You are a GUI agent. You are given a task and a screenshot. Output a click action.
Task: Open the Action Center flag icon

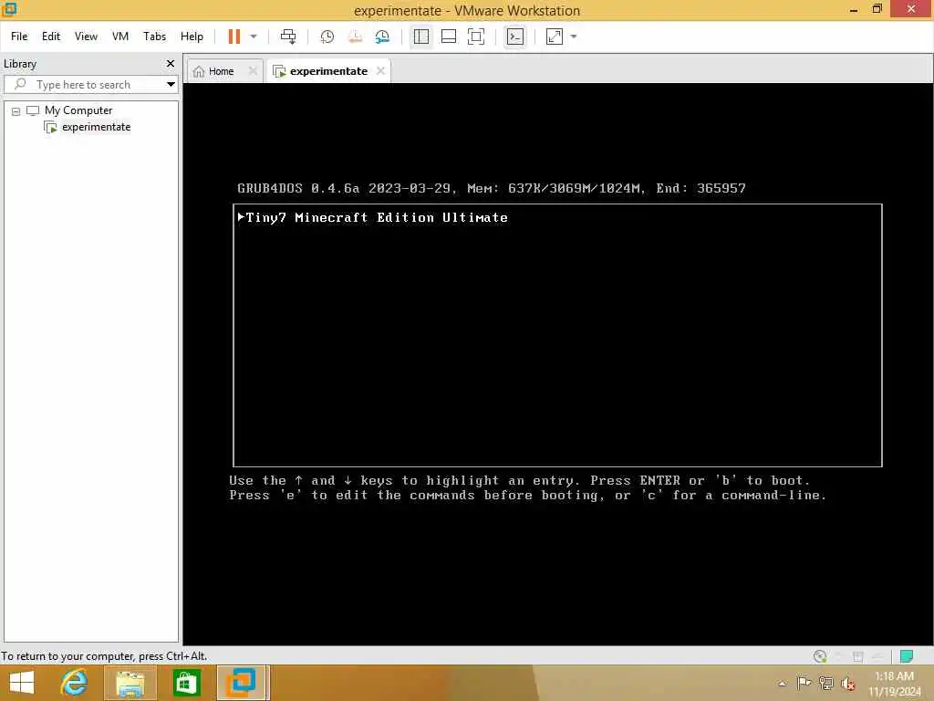click(x=804, y=683)
